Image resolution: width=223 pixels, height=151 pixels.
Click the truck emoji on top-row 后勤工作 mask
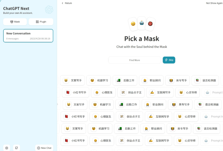click(118, 80)
